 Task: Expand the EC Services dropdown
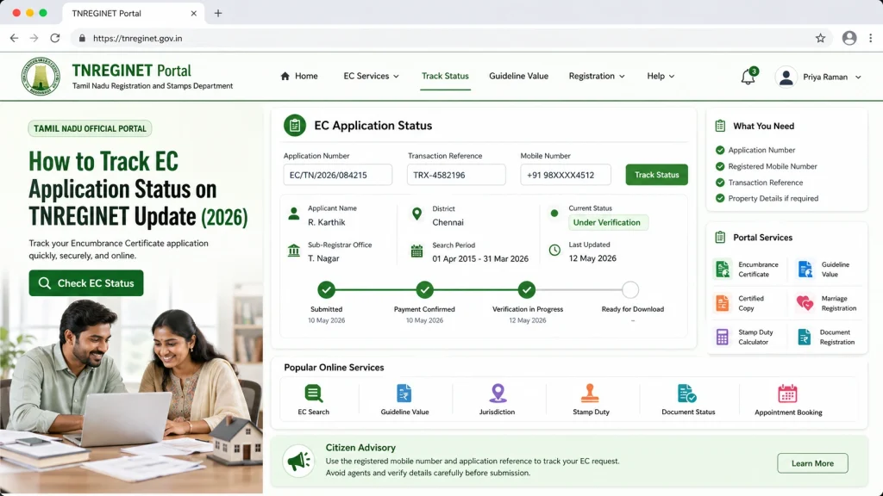(x=371, y=76)
